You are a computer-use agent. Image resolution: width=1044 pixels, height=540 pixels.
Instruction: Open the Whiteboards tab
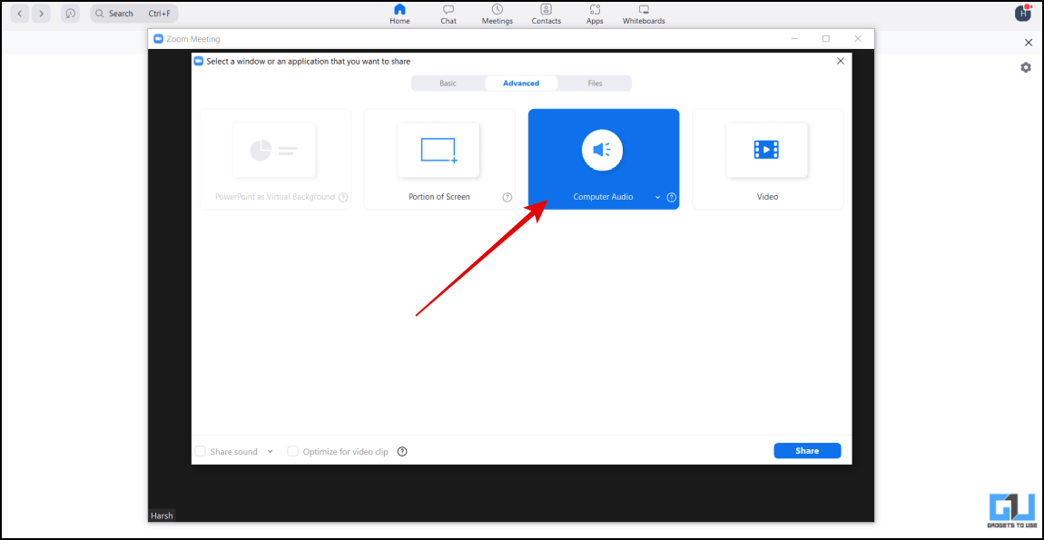click(643, 14)
